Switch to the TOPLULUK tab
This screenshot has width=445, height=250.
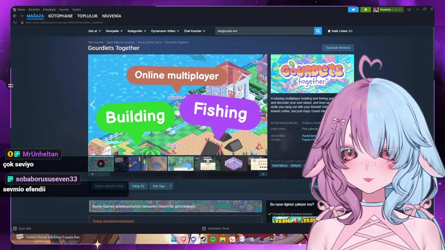click(x=87, y=16)
